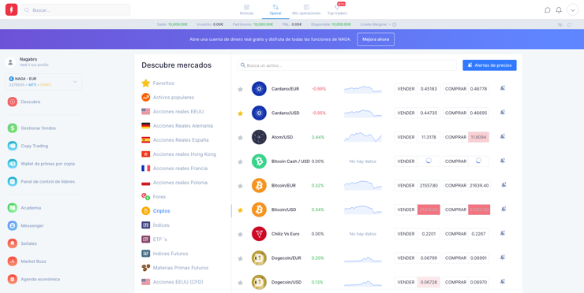Select Acciones reales EEUU category
The width and height of the screenshot is (584, 293).
pos(173,112)
